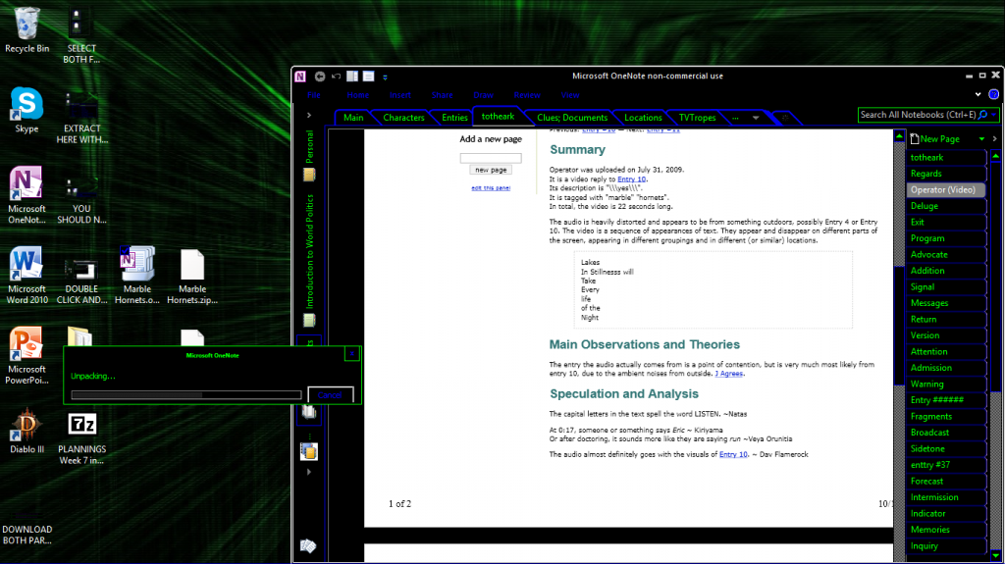Viewport: 1005px width, 564px height.
Task: Follow the 'Entry 10' link in Summary
Action: (x=631, y=179)
